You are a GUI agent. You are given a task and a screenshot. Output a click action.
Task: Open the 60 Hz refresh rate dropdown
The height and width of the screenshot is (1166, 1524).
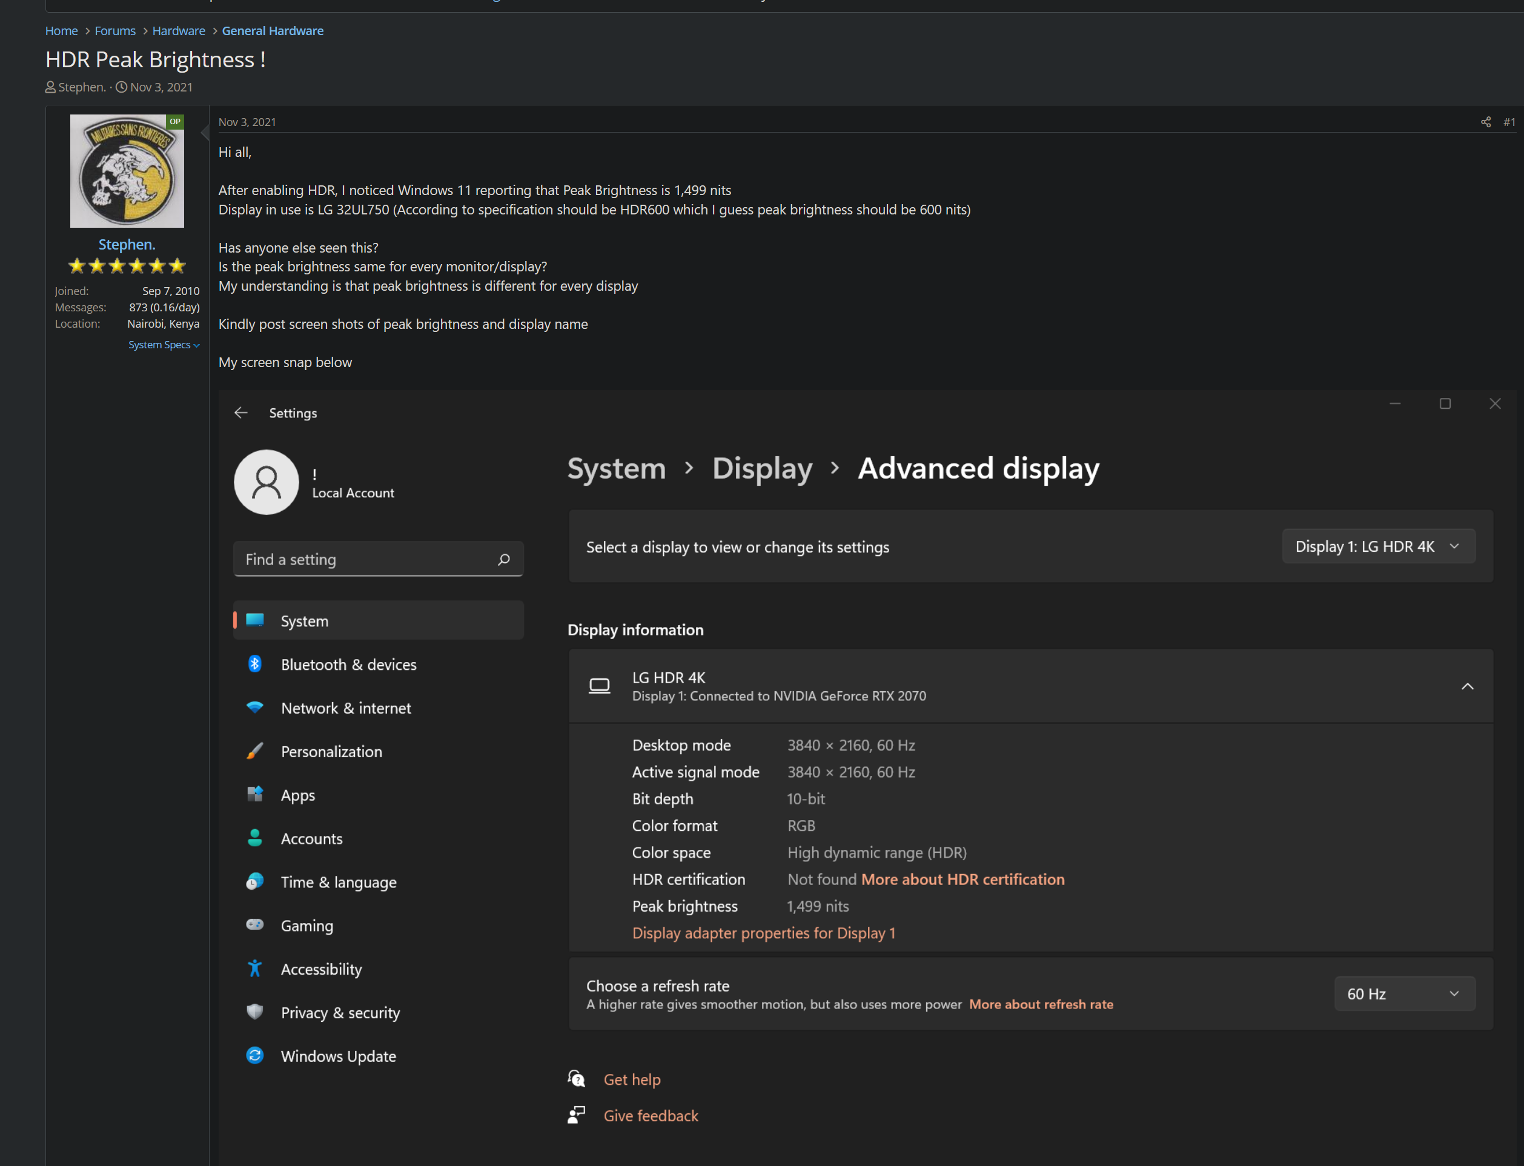(x=1404, y=993)
